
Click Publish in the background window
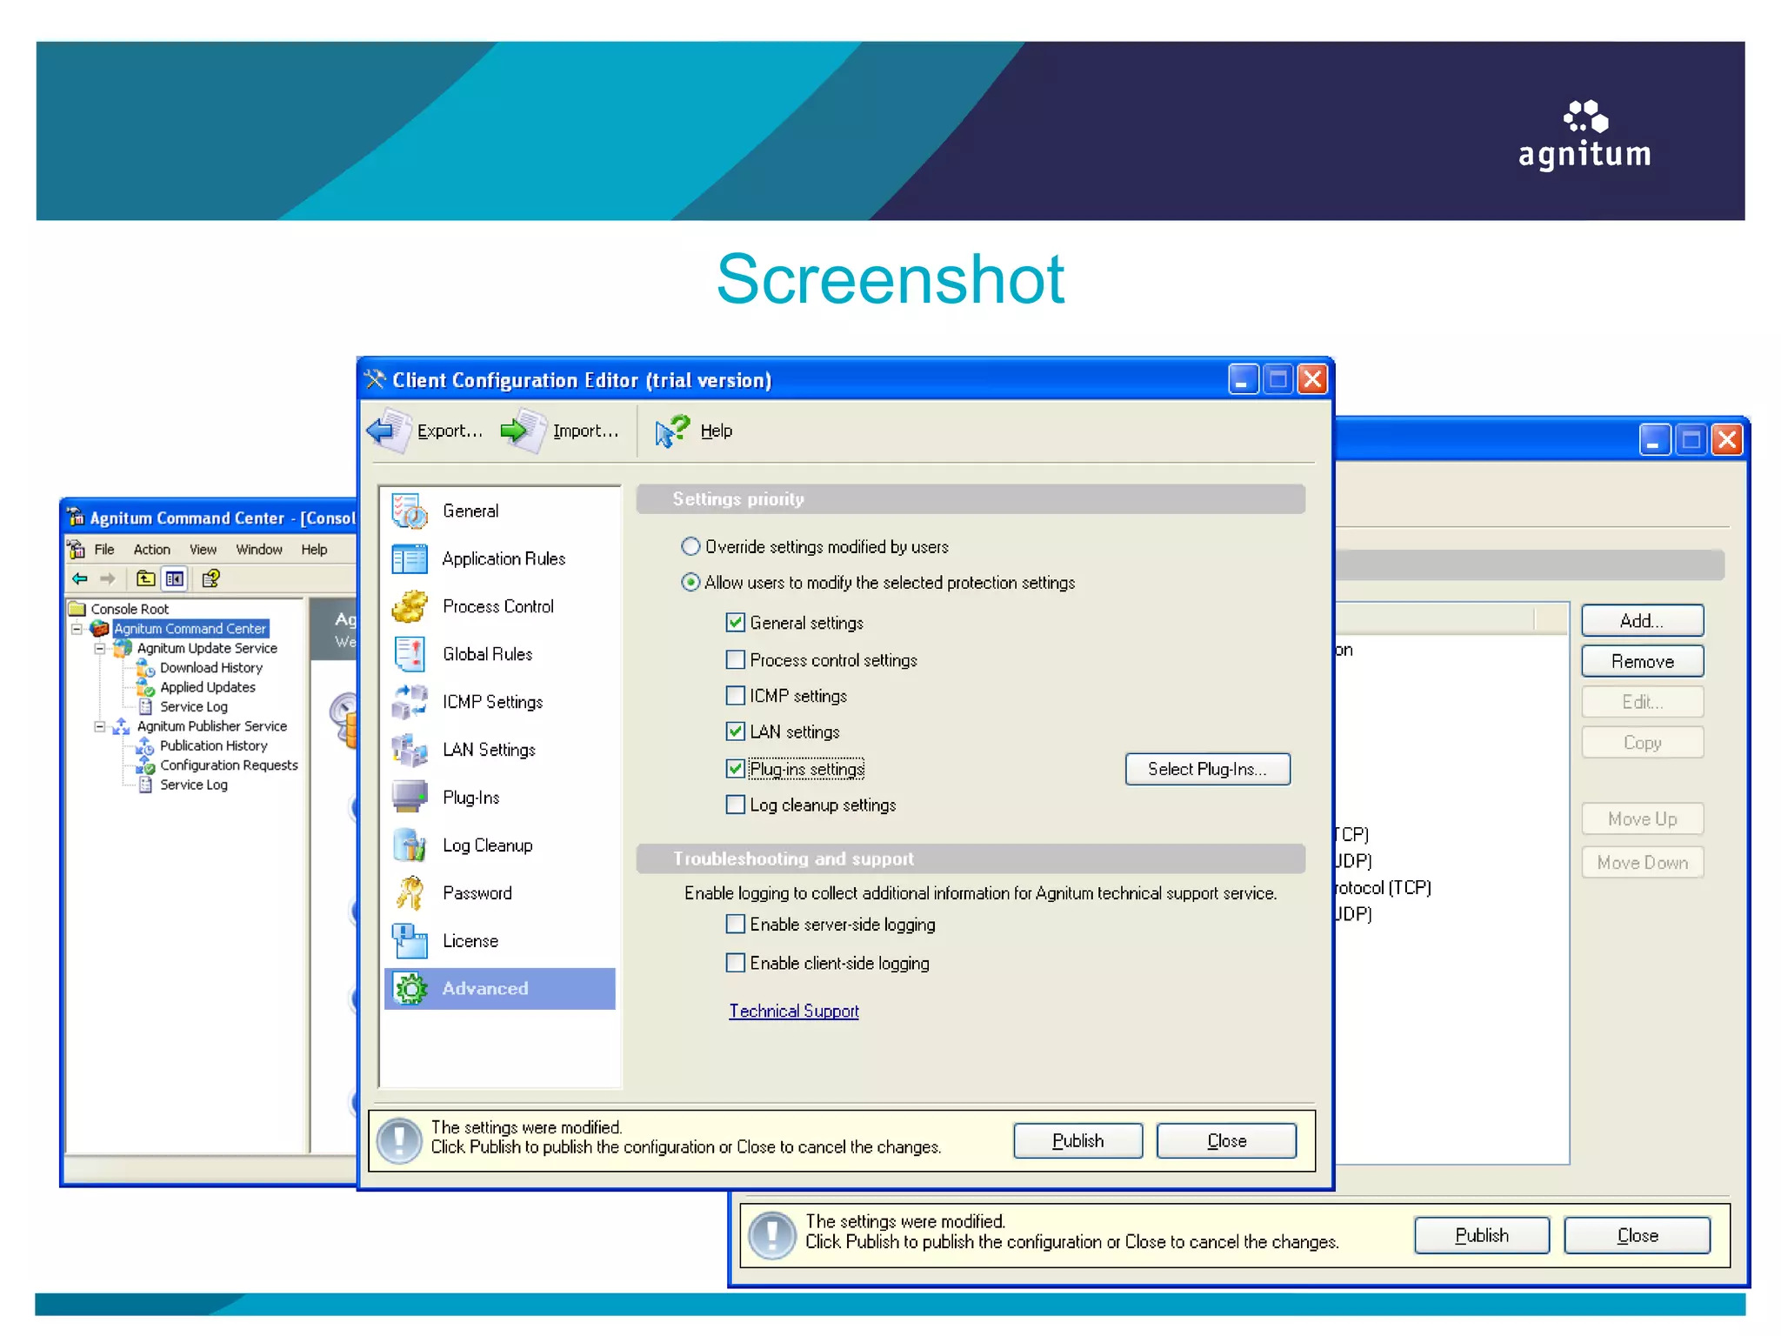point(1482,1235)
